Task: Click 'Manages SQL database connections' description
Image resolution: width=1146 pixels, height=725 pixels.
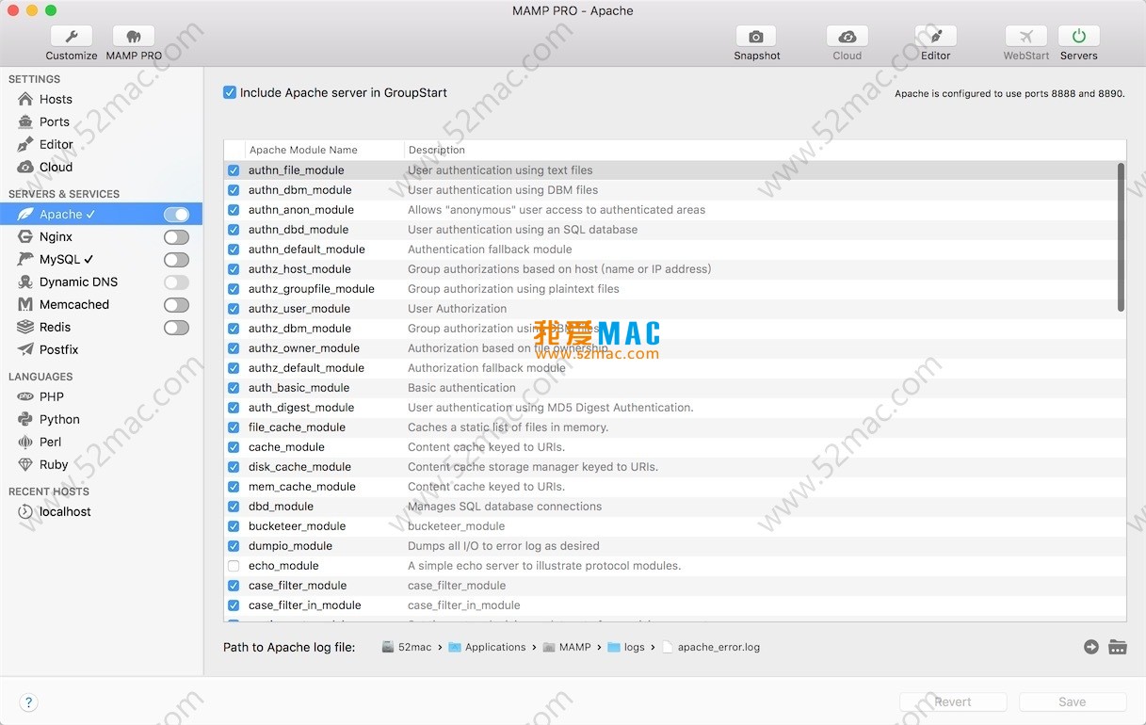Action: [x=505, y=507]
